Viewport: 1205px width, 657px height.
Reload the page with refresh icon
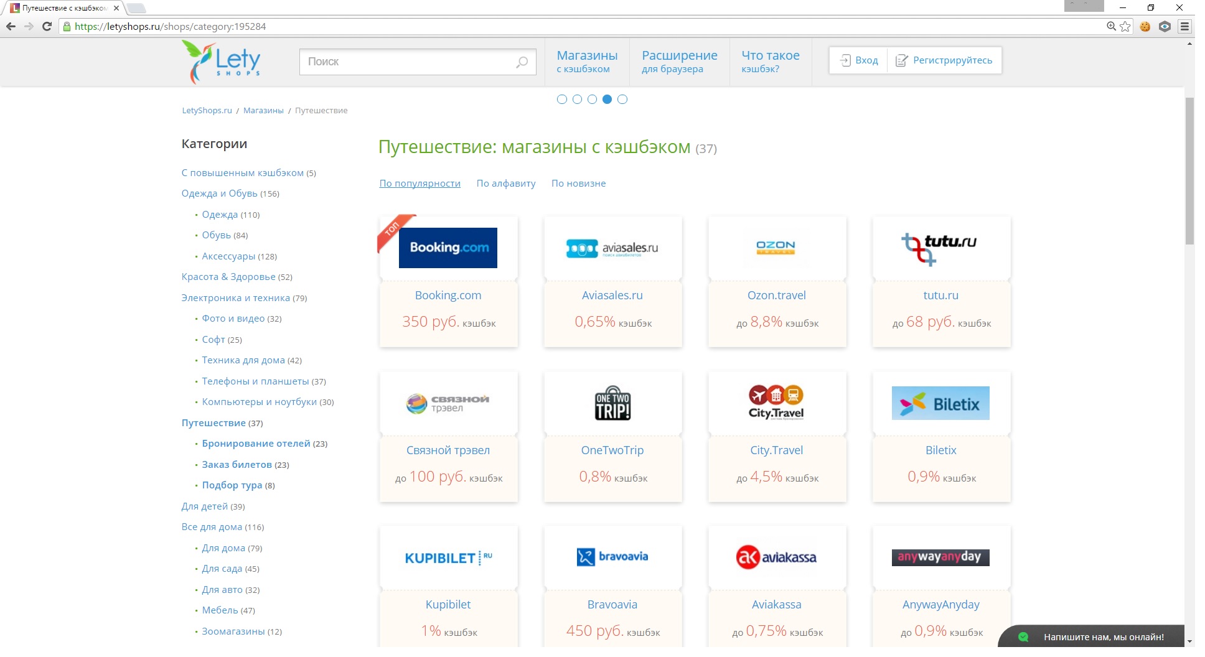click(47, 26)
